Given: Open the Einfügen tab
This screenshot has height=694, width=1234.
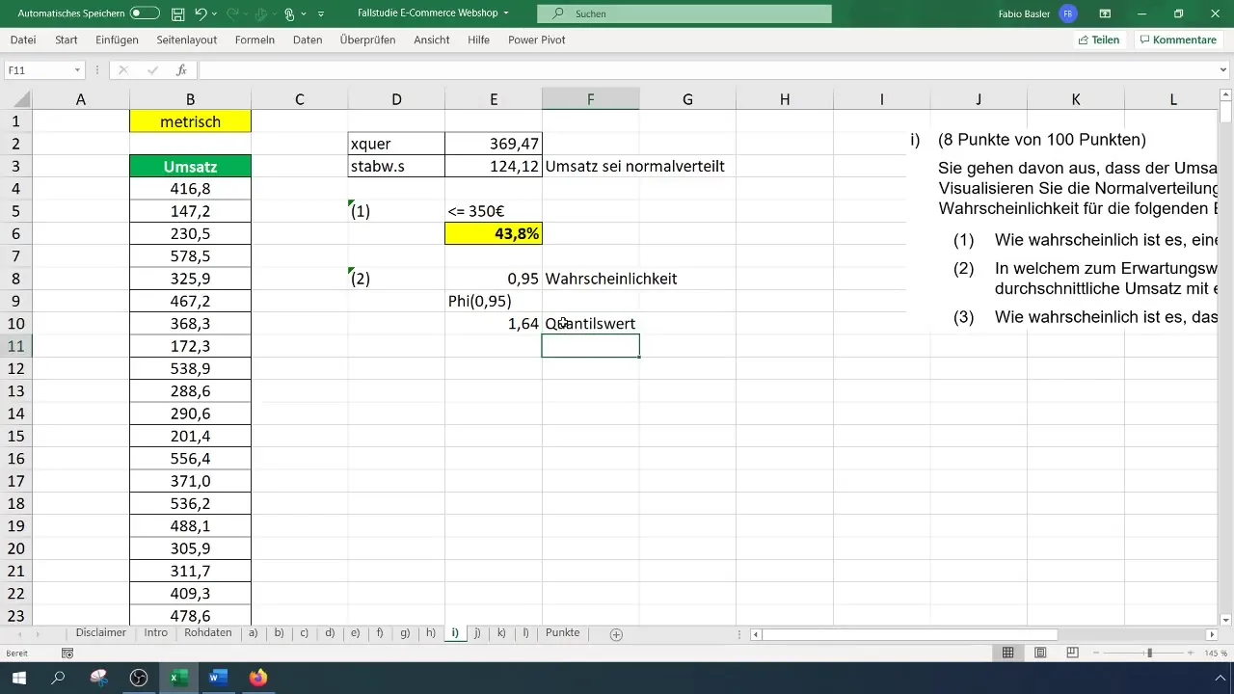Looking at the screenshot, I should click(118, 40).
